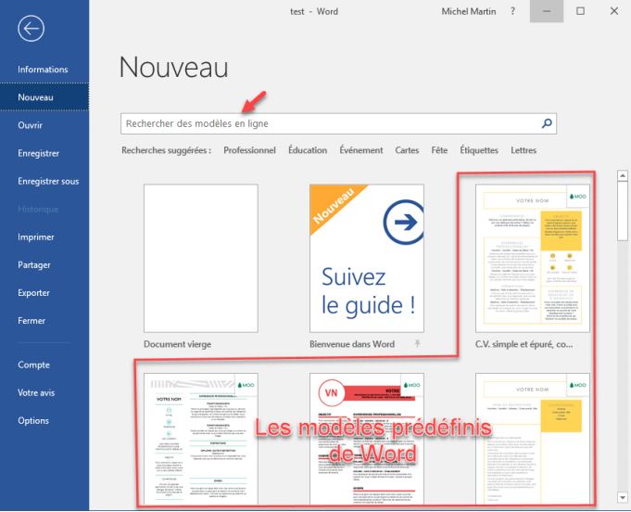Open the Suivez le guide template
Image resolution: width=631 pixels, height=512 pixels.
[x=367, y=258]
